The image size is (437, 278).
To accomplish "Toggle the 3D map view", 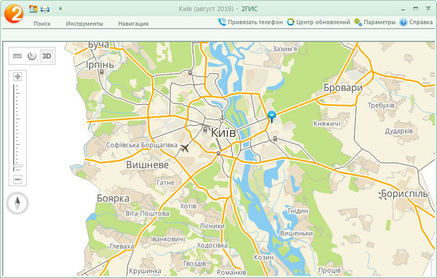I will click(47, 56).
